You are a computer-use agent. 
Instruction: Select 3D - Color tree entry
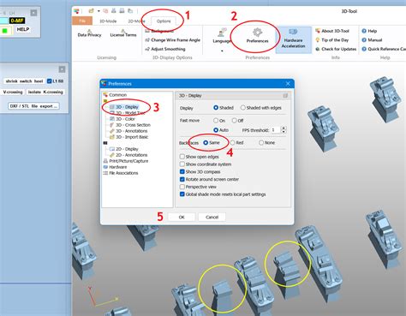pyautogui.click(x=122, y=119)
